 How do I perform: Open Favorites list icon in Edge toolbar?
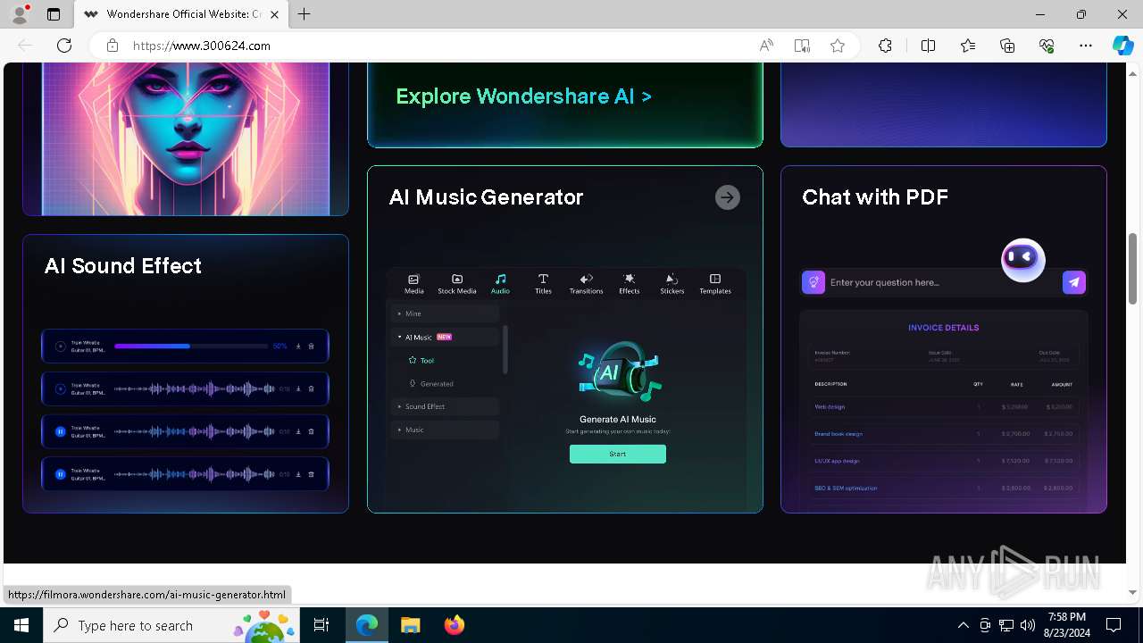pyautogui.click(x=968, y=46)
